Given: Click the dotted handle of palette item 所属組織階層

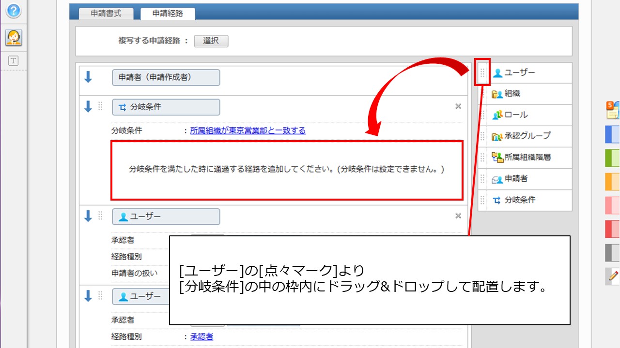Looking at the screenshot, I should point(482,158).
